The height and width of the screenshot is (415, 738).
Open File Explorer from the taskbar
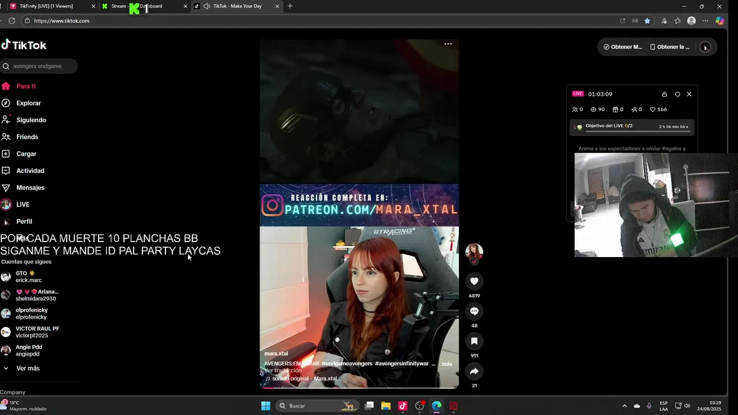pos(386,406)
